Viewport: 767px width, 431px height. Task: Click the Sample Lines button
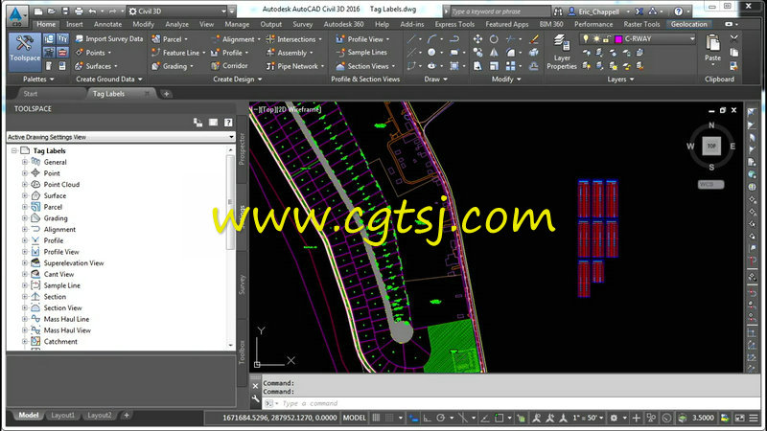(x=361, y=53)
